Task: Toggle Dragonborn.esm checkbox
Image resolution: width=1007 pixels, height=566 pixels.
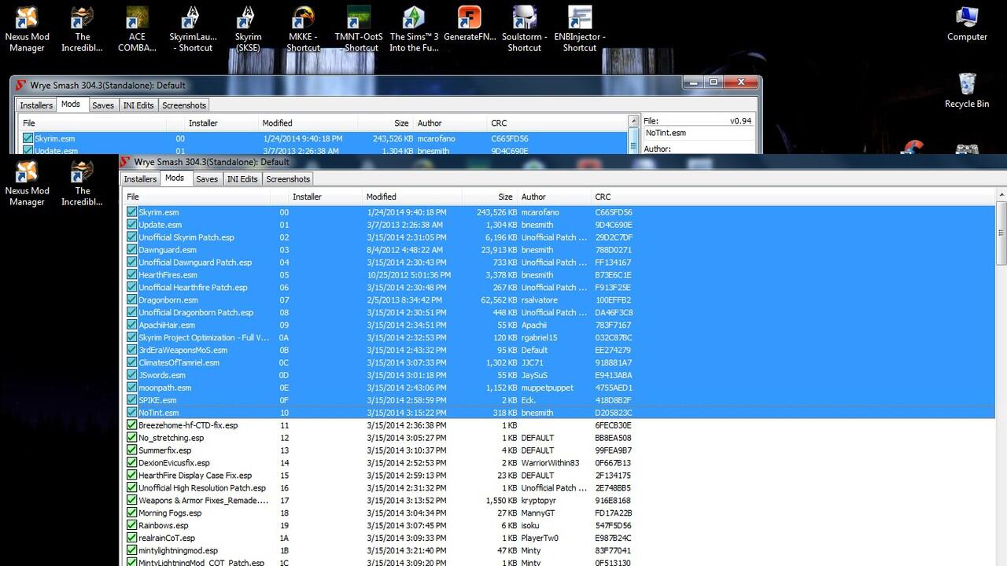Action: pos(132,300)
